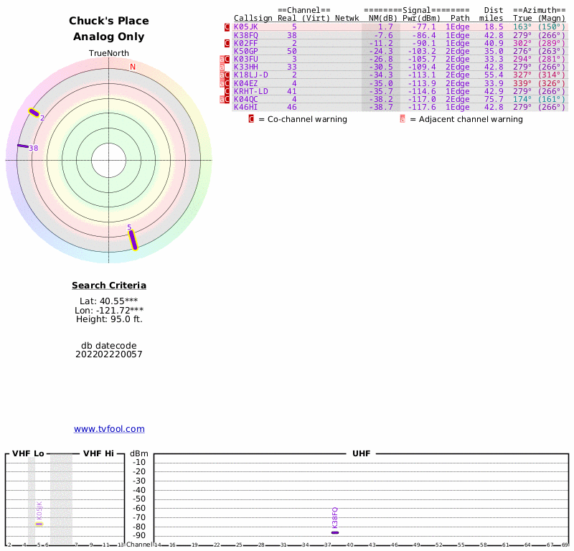Image resolution: width=574 pixels, height=551 pixels.
Task: Click the NM(dB) column header
Action: [381, 18]
